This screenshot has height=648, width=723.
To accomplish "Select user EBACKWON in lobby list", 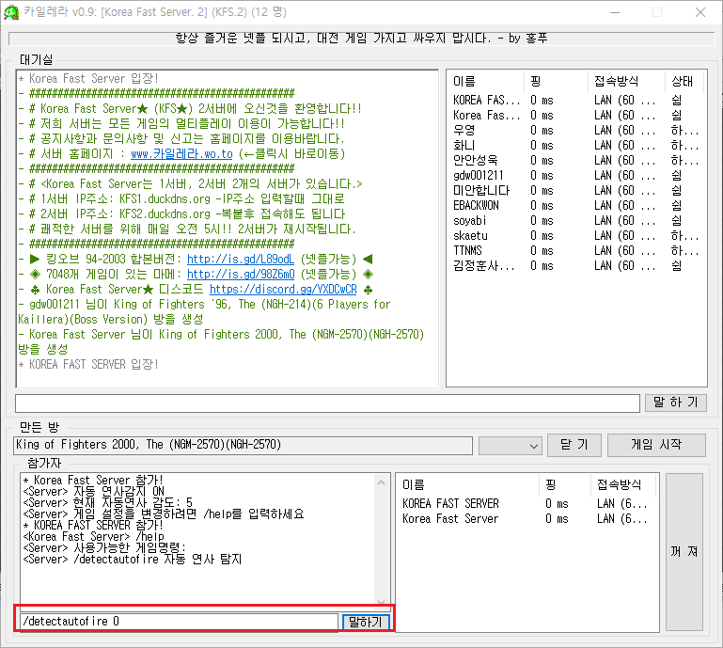I will click(476, 205).
